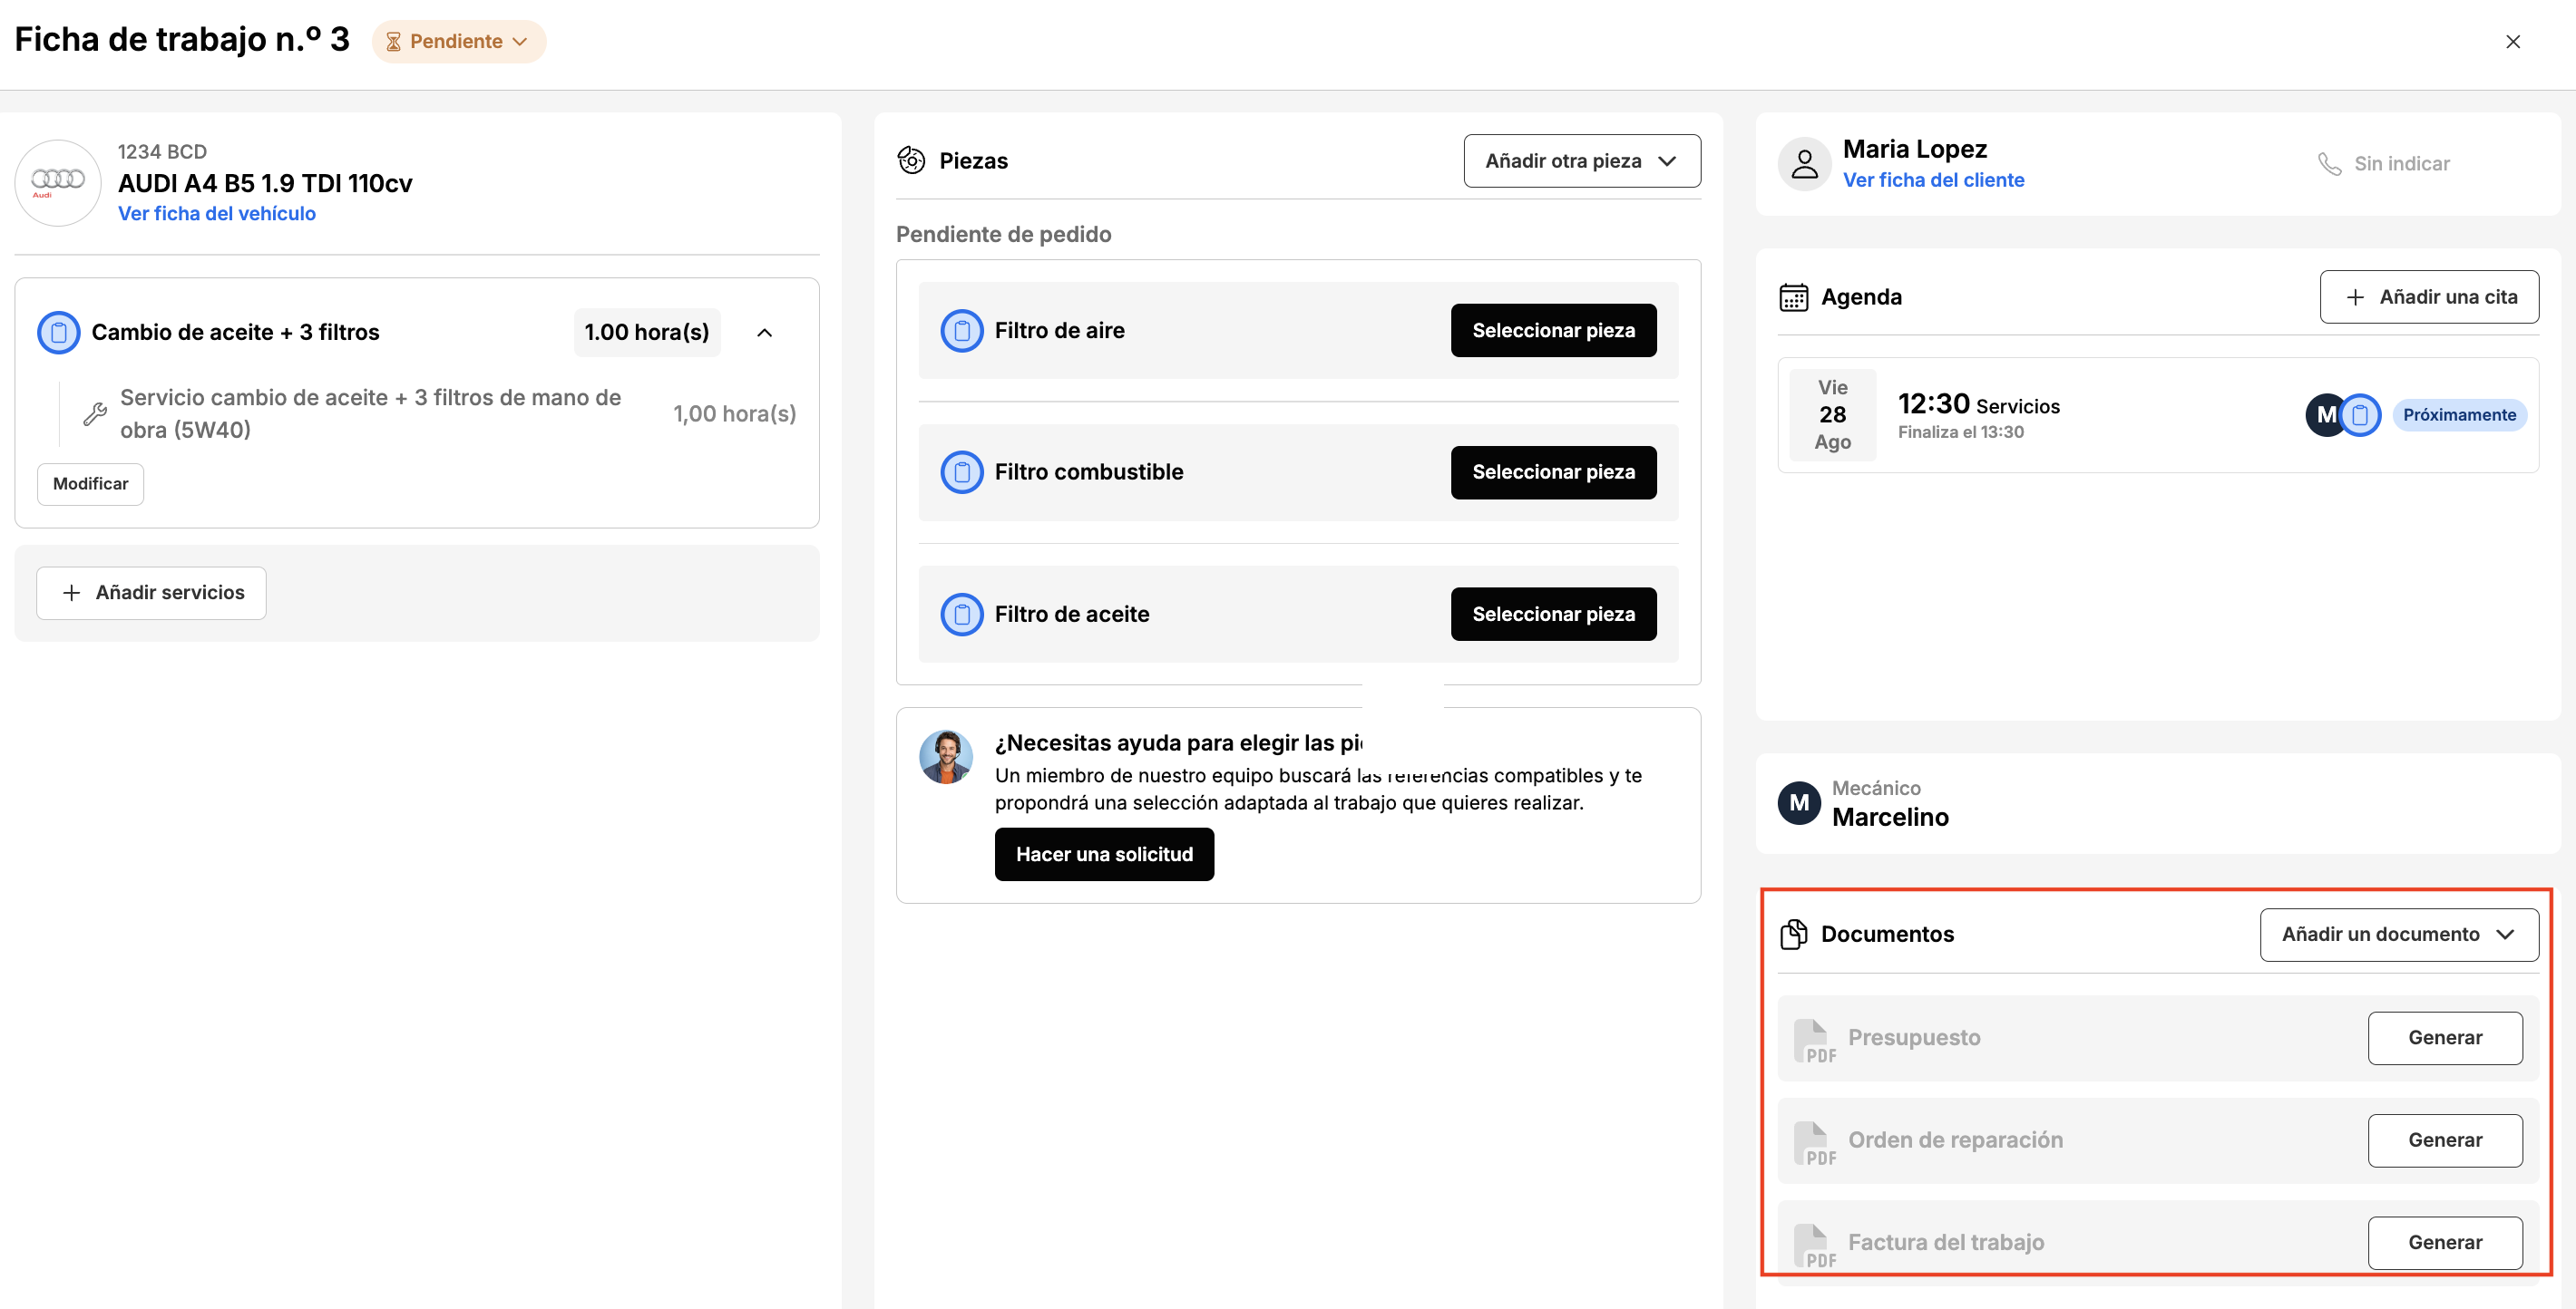Open Ver ficha del vehículo link
2576x1309 pixels.
(217, 213)
